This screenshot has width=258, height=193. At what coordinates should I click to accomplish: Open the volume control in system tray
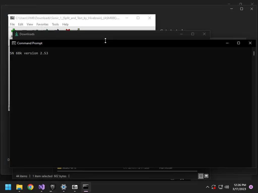(x=227, y=187)
